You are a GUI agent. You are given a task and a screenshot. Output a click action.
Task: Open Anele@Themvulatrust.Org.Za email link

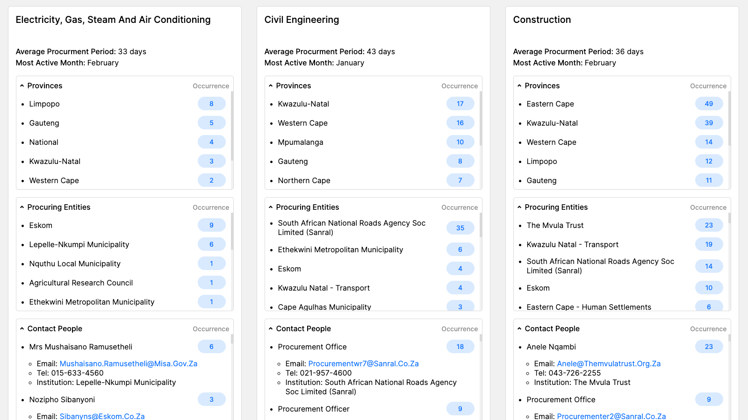[609, 363]
